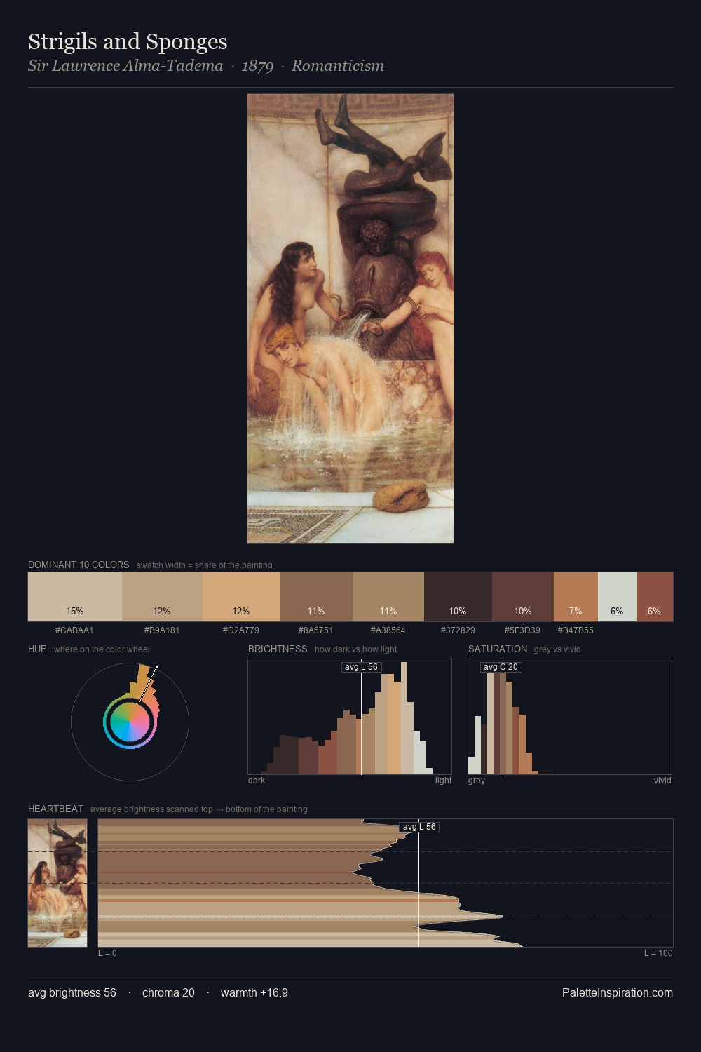Click the #B9A181 12% color swatch
The width and height of the screenshot is (701, 1052).
coord(162,597)
